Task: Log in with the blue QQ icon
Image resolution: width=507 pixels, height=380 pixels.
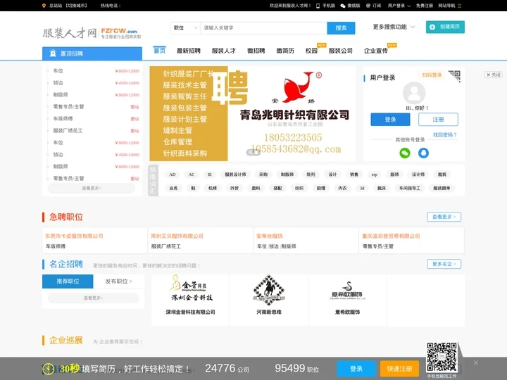Action: pyautogui.click(x=424, y=153)
